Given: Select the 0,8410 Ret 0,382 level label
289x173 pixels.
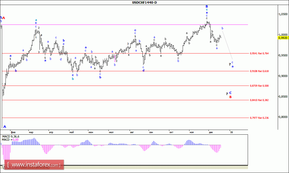Looking at the screenshot, I should pyautogui.click(x=259, y=100).
